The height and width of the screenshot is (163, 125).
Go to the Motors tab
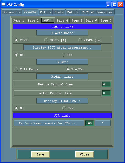[x=73, y=12]
